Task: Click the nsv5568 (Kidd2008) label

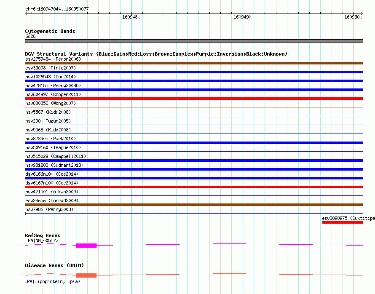Action: point(48,130)
